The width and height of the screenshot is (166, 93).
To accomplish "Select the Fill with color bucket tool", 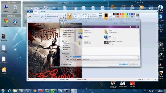I will [63, 15].
